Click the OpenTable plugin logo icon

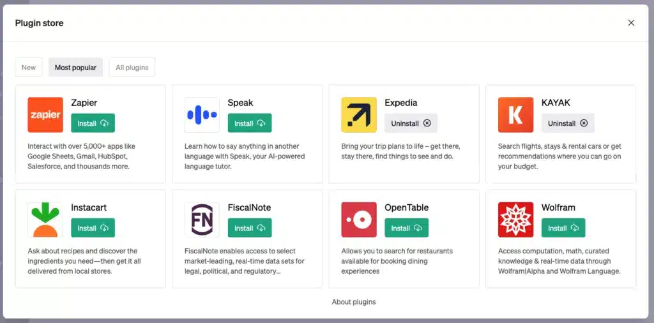point(359,220)
